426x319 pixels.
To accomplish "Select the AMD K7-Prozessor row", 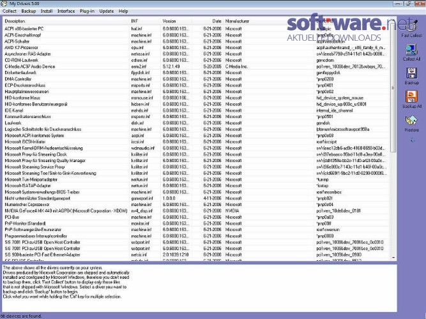I will click(x=195, y=47).
